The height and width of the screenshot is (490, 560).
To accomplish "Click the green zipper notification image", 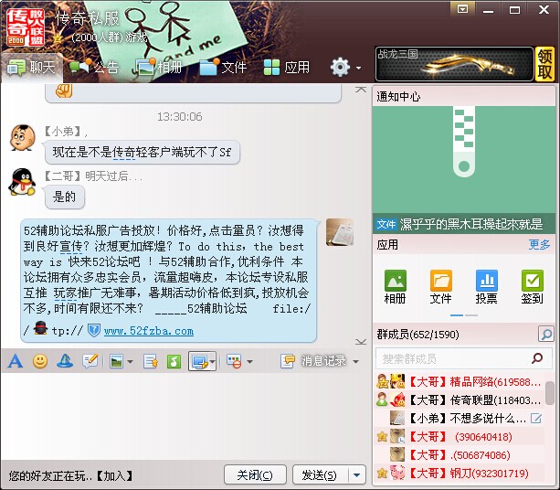I will [463, 161].
